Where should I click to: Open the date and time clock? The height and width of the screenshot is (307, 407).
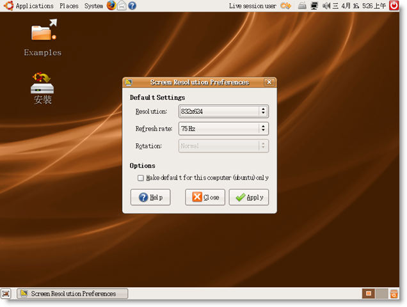[359, 6]
